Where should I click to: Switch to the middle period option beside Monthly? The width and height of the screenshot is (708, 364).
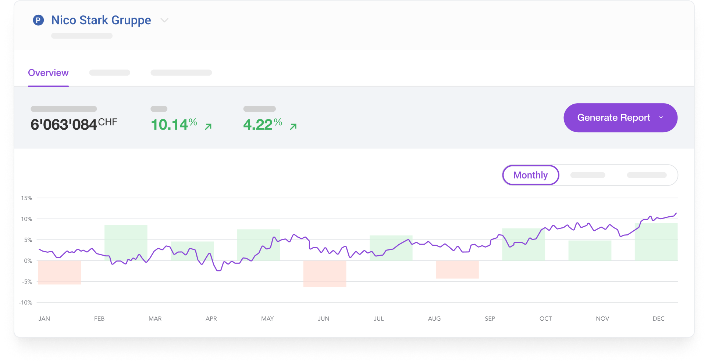(x=587, y=175)
